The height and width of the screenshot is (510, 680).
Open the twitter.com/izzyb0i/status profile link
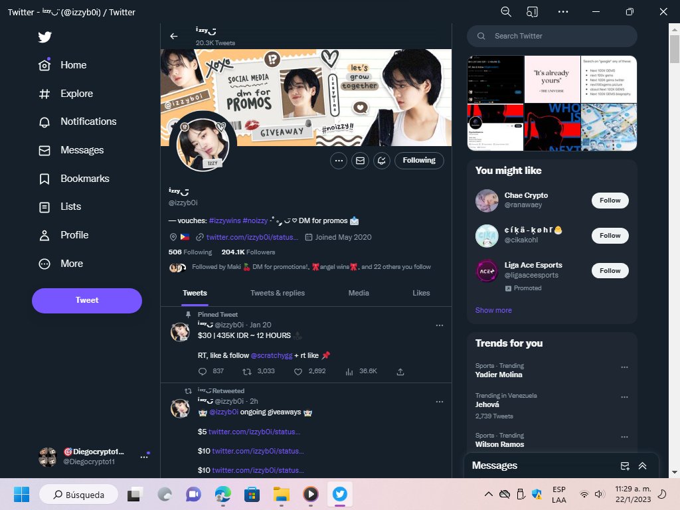pyautogui.click(x=252, y=237)
